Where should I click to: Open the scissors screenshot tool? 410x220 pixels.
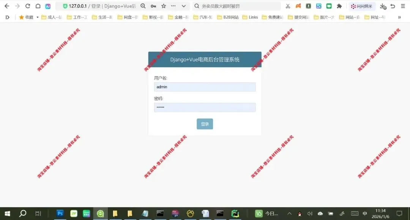(x=288, y=6)
